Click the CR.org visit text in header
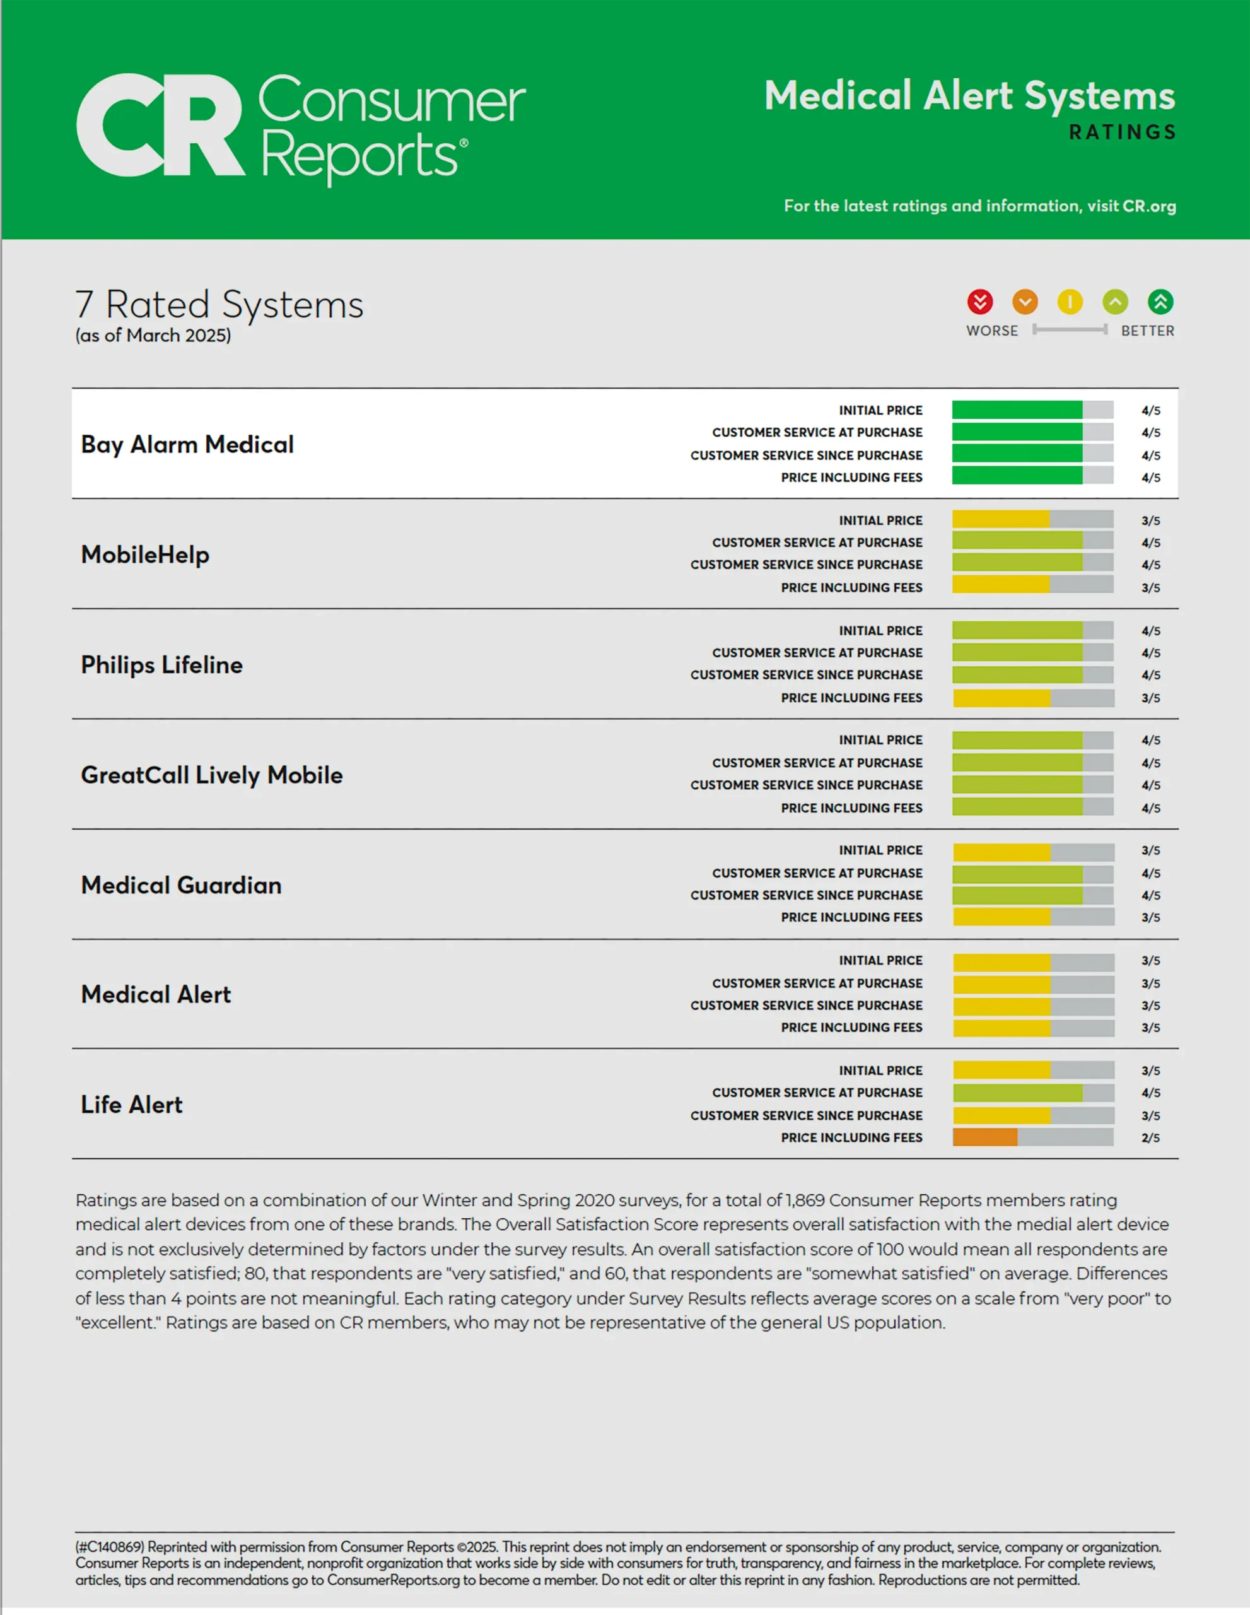 1150,206
